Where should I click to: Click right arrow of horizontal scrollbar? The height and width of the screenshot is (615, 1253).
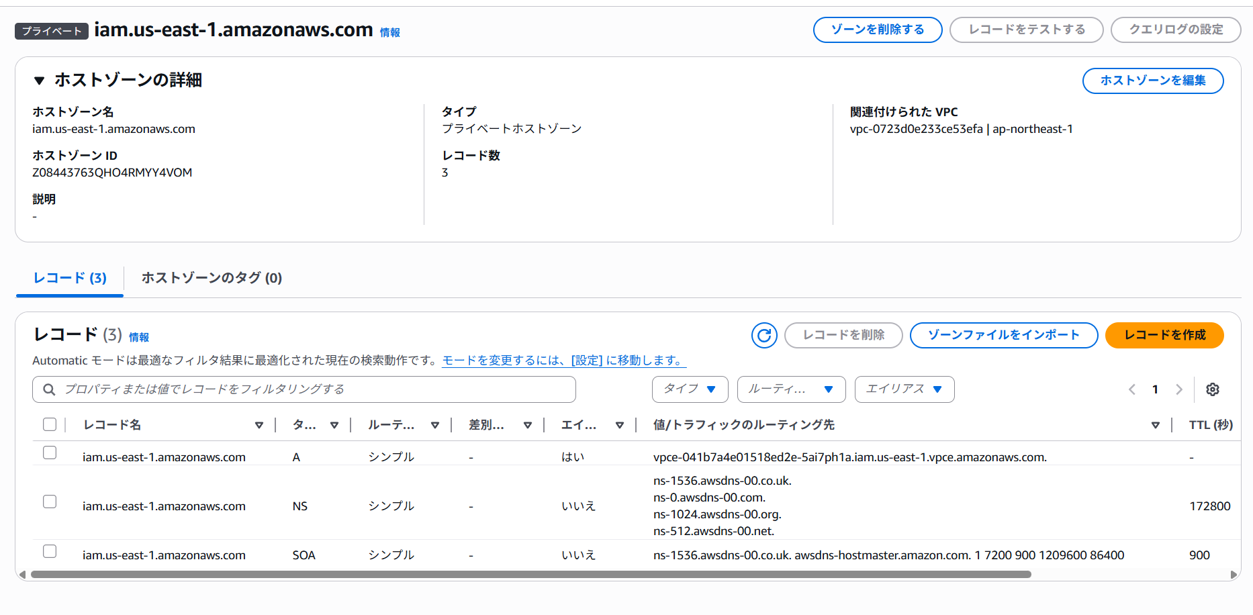(1233, 575)
